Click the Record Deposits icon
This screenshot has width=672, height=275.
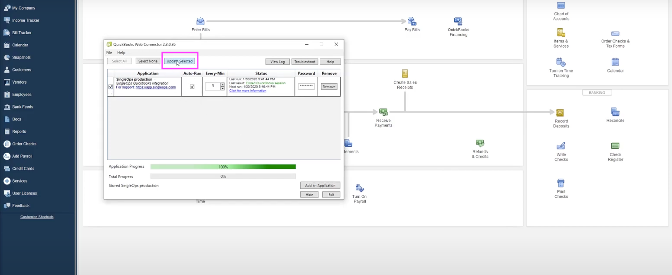(561, 113)
